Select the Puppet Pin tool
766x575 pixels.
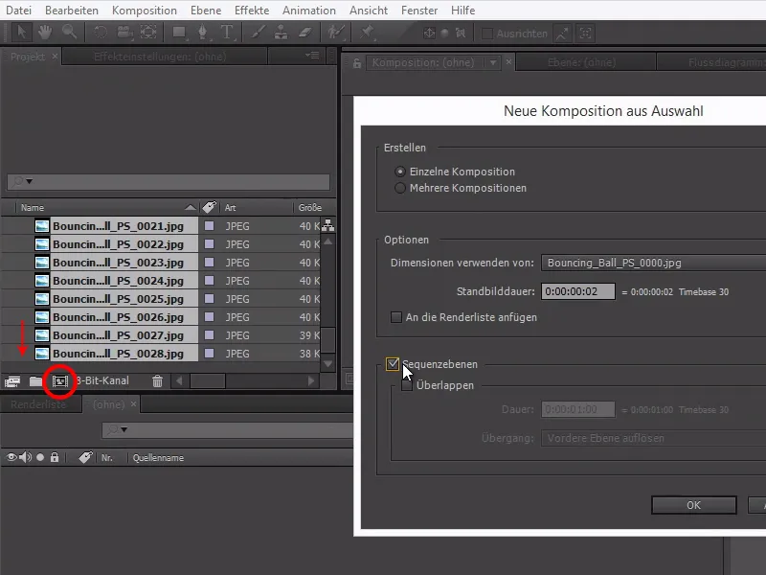point(367,33)
